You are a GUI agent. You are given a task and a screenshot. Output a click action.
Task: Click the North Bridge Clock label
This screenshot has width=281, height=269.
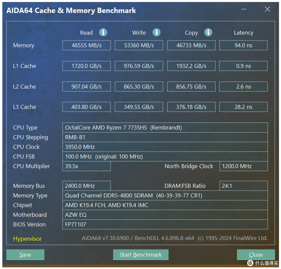click(189, 166)
